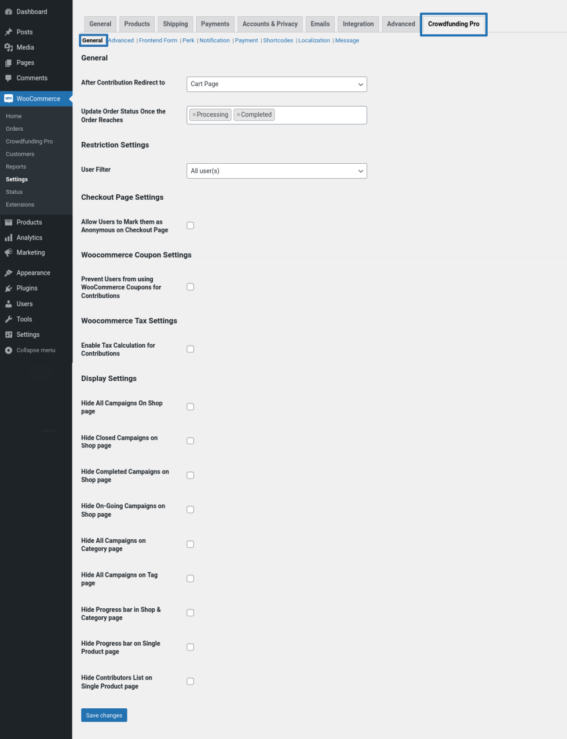Open the Accounts & Privacy tab
567x739 pixels.
(270, 24)
